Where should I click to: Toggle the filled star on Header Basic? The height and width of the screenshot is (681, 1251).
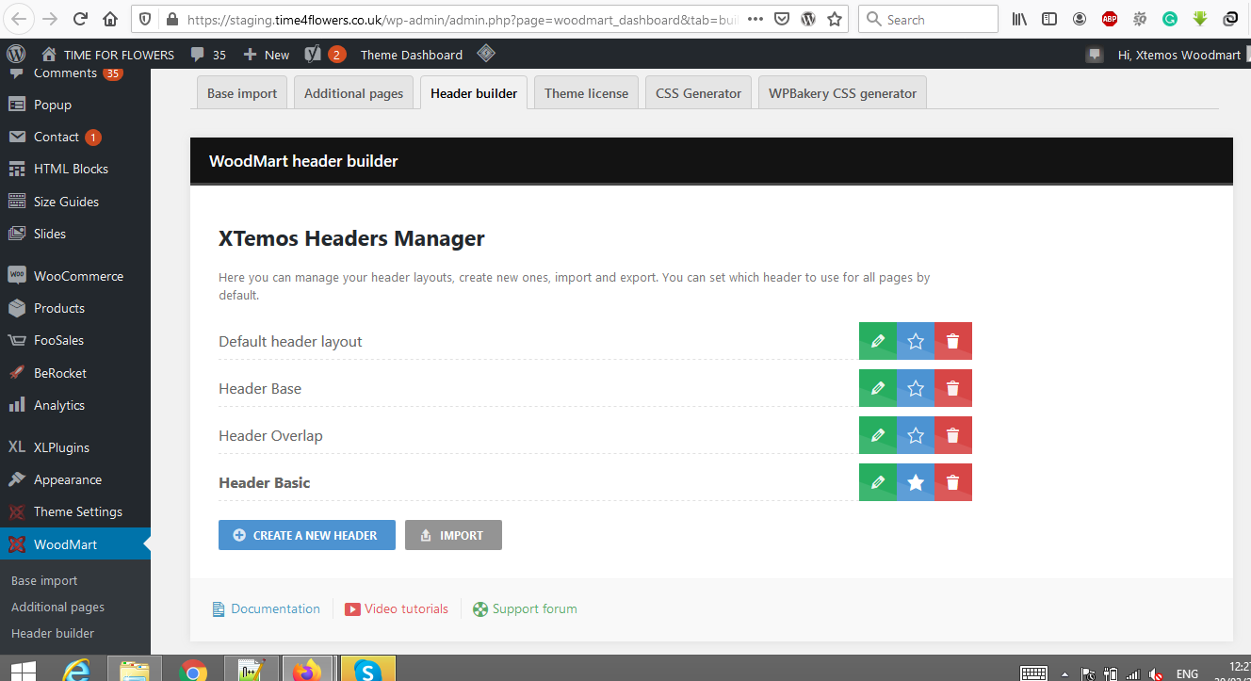tap(916, 482)
